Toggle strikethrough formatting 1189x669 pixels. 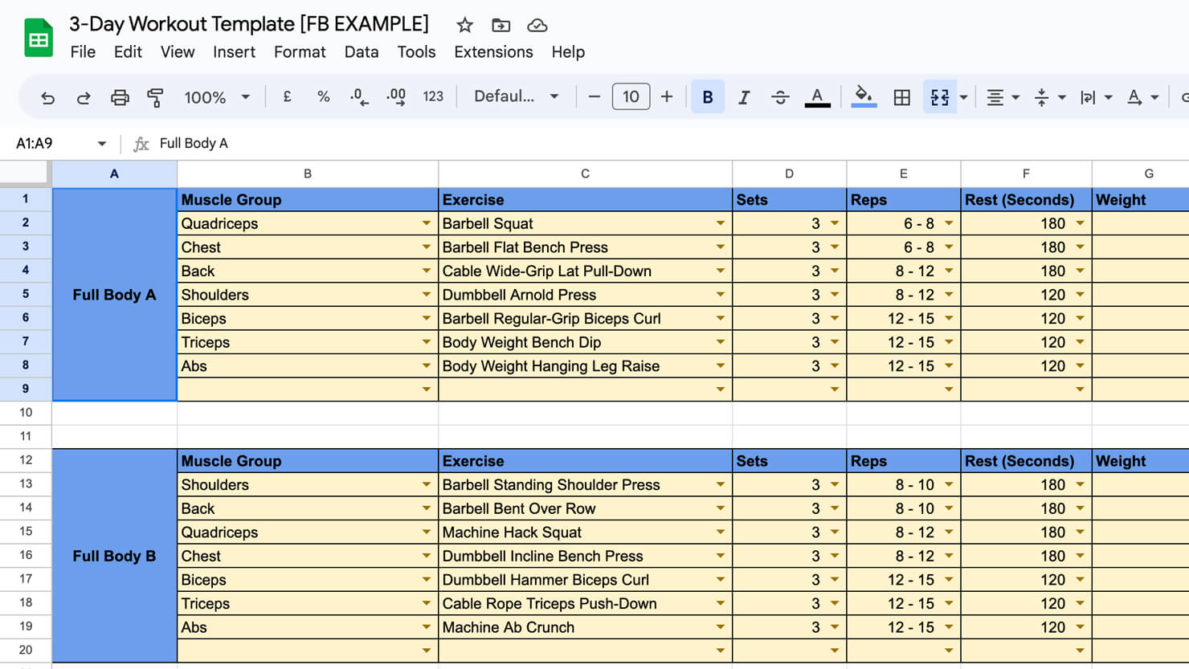click(780, 97)
